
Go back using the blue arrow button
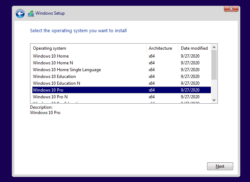point(20,14)
